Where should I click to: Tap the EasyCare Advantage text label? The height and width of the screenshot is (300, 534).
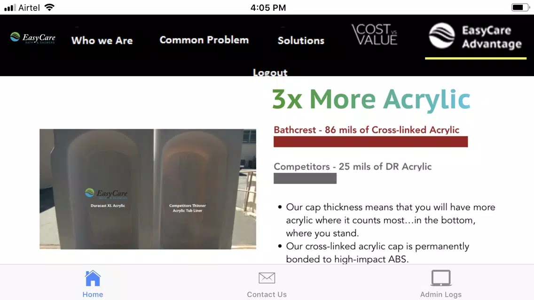click(491, 37)
